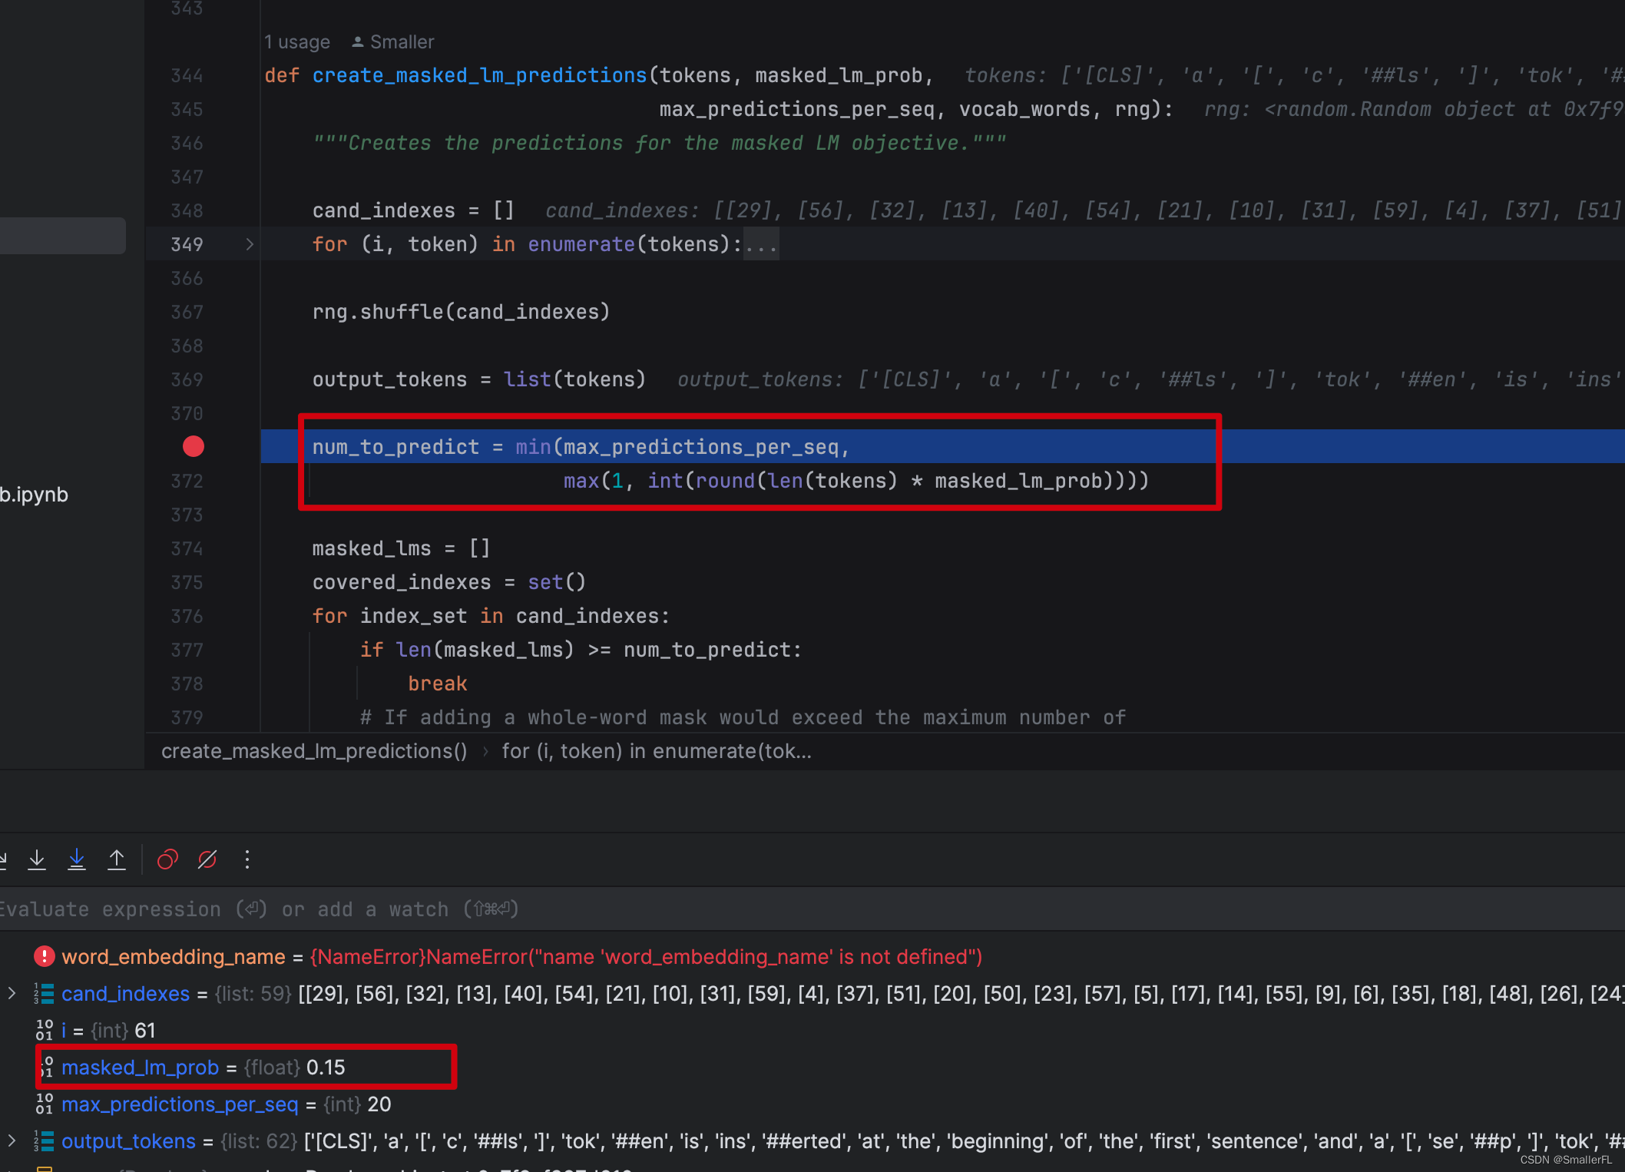Viewport: 1625px width, 1172px height.
Task: Click the red error icon beside word_embedding_name
Action: [44, 956]
